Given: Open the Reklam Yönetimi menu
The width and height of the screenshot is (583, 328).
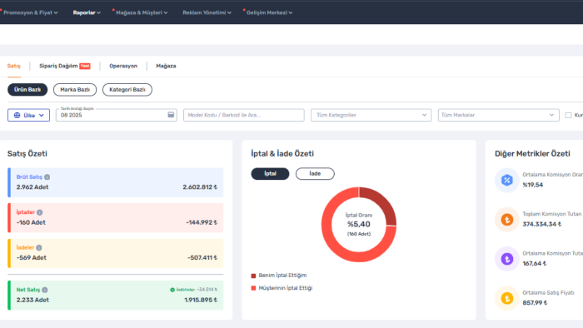Looking at the screenshot, I should pos(207,12).
